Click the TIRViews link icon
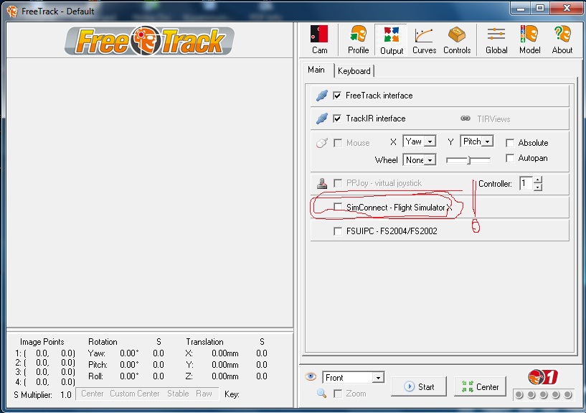The width and height of the screenshot is (586, 413). [x=466, y=119]
